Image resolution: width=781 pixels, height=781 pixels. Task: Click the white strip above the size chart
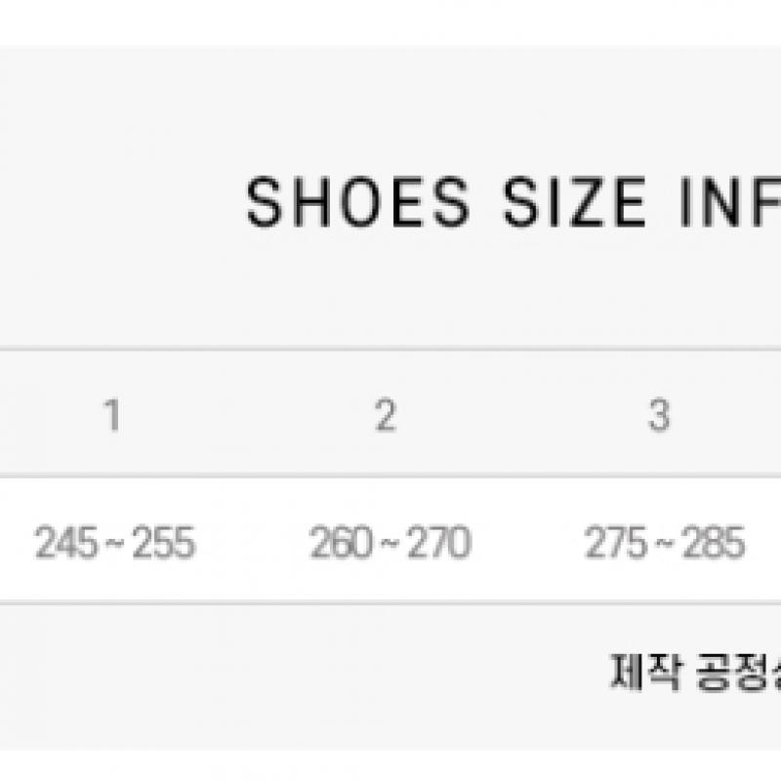(x=390, y=21)
